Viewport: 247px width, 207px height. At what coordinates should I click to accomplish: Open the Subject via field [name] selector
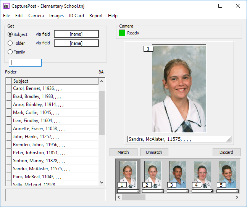(76, 34)
